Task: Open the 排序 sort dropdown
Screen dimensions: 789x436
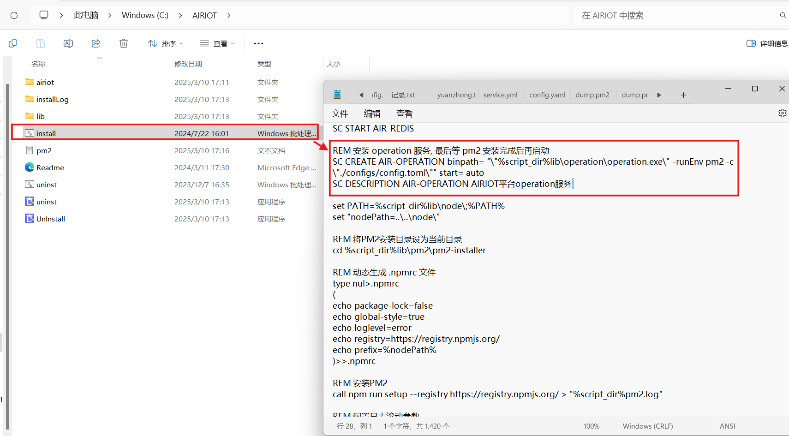Action: point(165,43)
